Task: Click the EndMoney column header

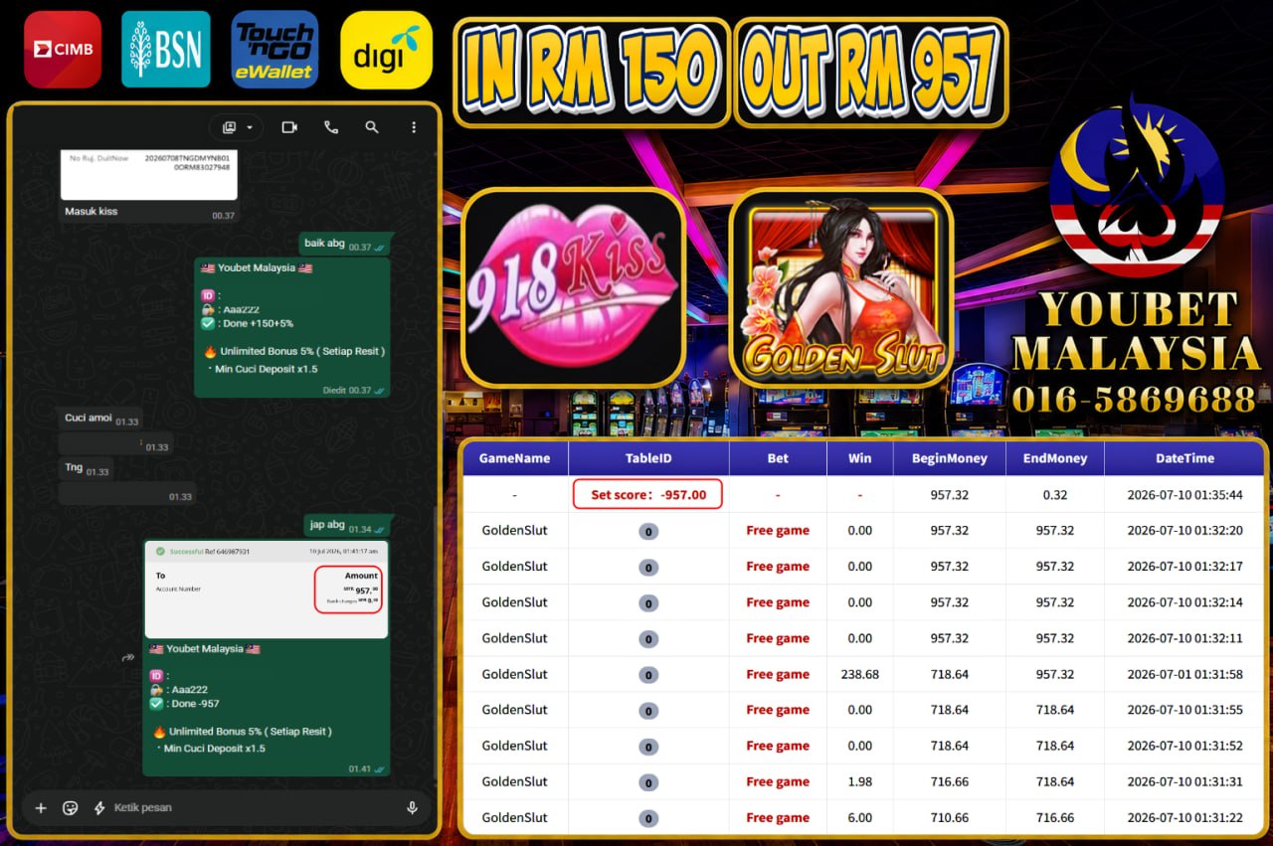Action: pyautogui.click(x=1054, y=458)
